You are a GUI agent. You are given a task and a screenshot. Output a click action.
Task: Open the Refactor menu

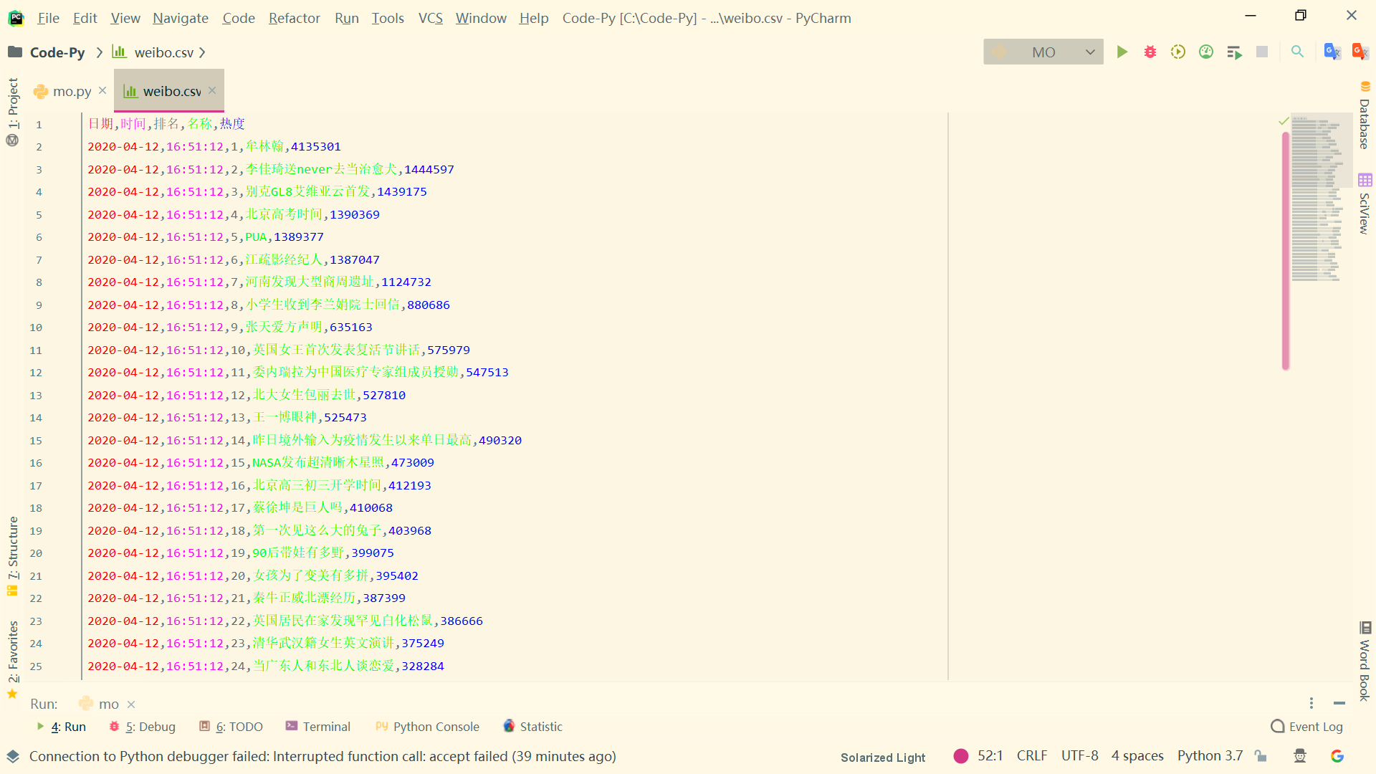click(x=294, y=18)
